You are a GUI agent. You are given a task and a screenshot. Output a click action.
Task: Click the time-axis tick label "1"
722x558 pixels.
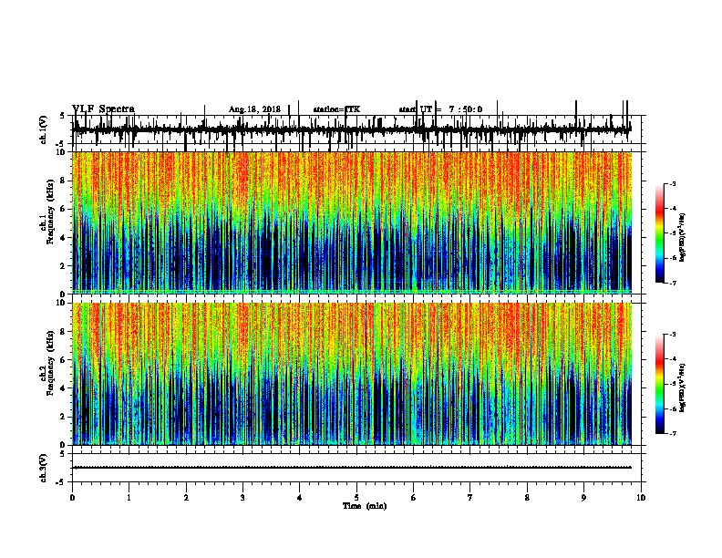[x=129, y=498]
